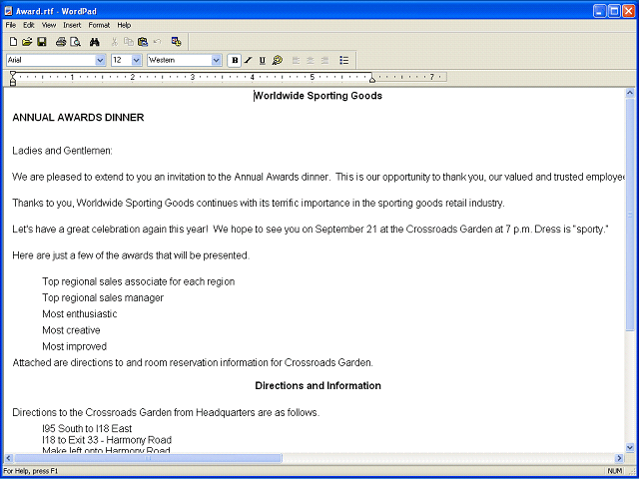Viewport: 639px width, 479px height.
Task: Click the 'Here are just a few' sentence
Action: click(x=131, y=255)
